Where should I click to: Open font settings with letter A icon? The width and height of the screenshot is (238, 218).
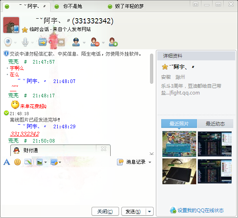6,162
